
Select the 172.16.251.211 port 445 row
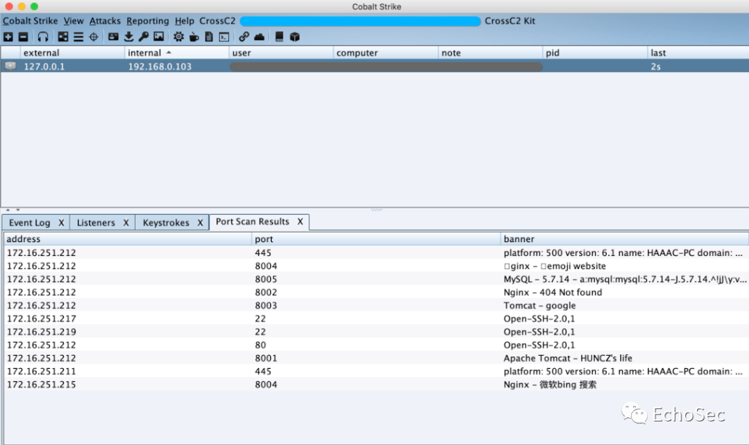(377, 372)
